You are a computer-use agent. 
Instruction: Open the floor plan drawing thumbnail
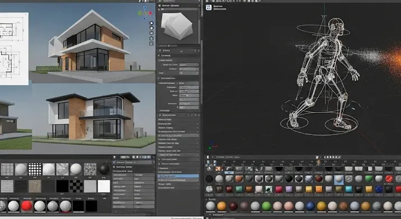pos(14,49)
